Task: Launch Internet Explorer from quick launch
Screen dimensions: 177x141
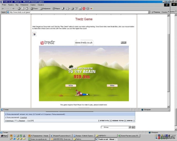Action: click(x=14, y=139)
